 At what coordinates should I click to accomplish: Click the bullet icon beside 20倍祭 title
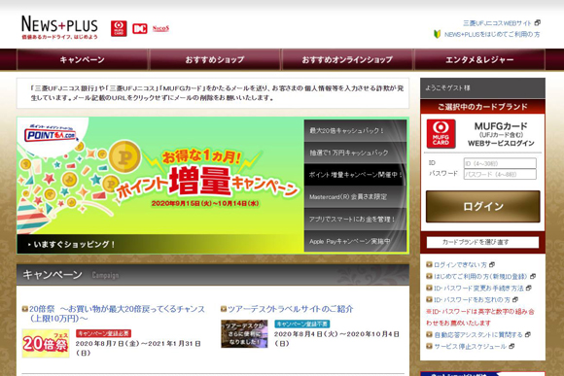pos(25,308)
